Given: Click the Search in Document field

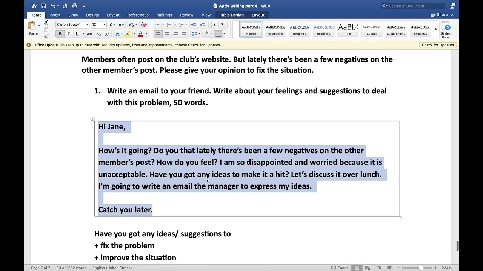Looking at the screenshot, I should [413, 6].
